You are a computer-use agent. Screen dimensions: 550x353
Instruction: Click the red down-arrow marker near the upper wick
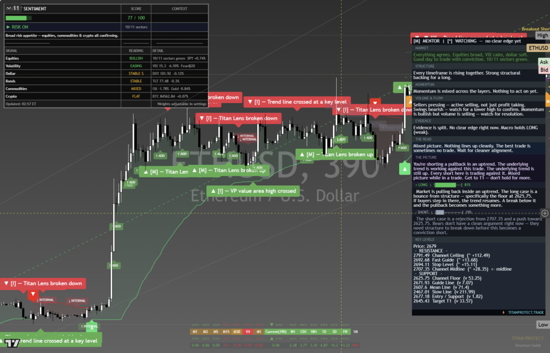coord(375,103)
